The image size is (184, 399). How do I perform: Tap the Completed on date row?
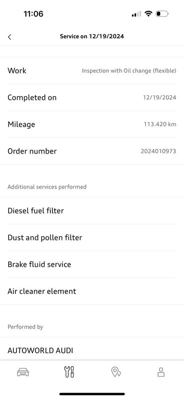(x=92, y=98)
